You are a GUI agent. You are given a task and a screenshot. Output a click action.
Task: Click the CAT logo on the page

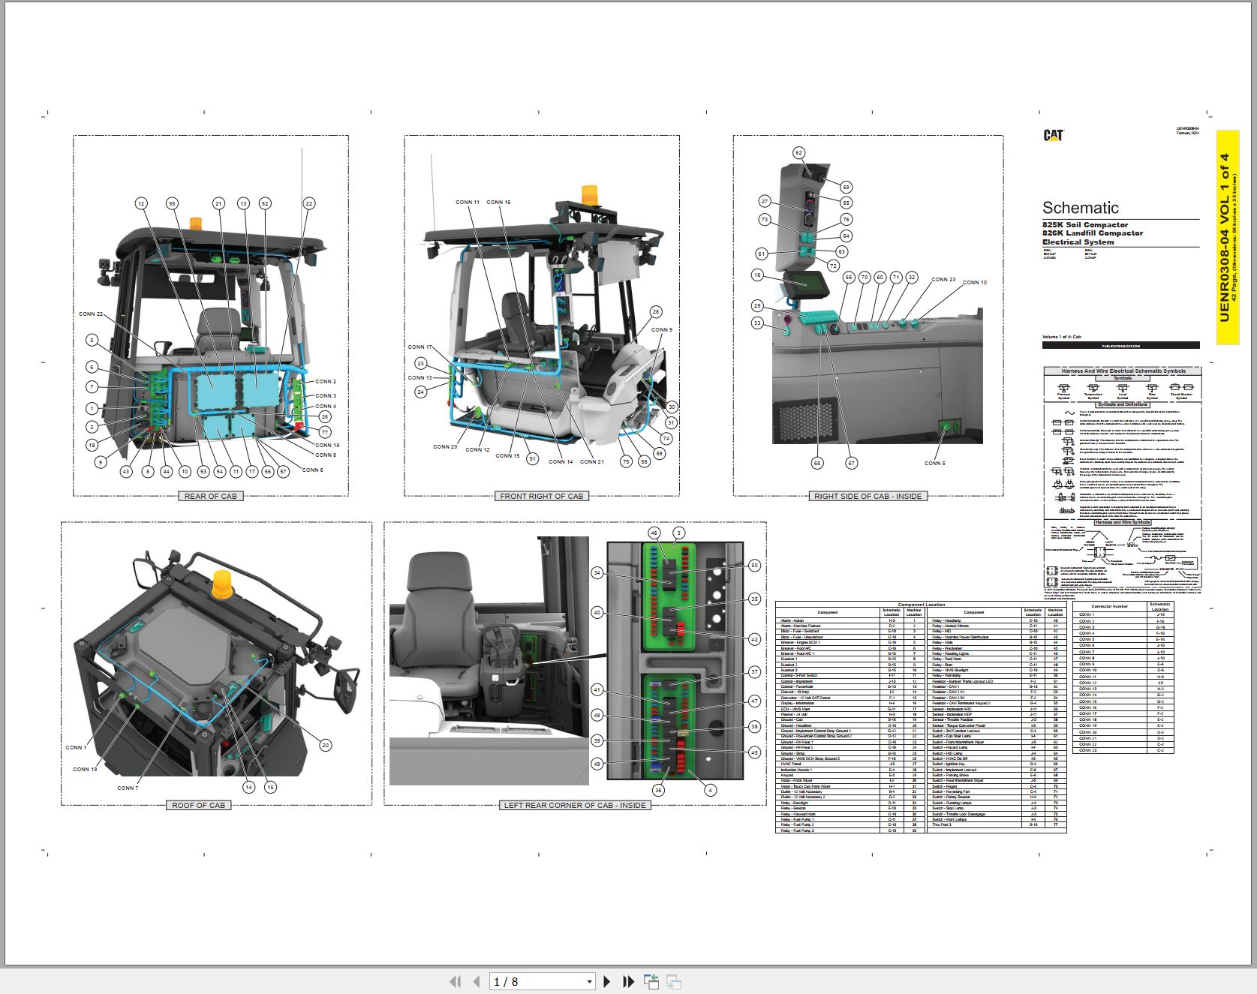(1054, 135)
